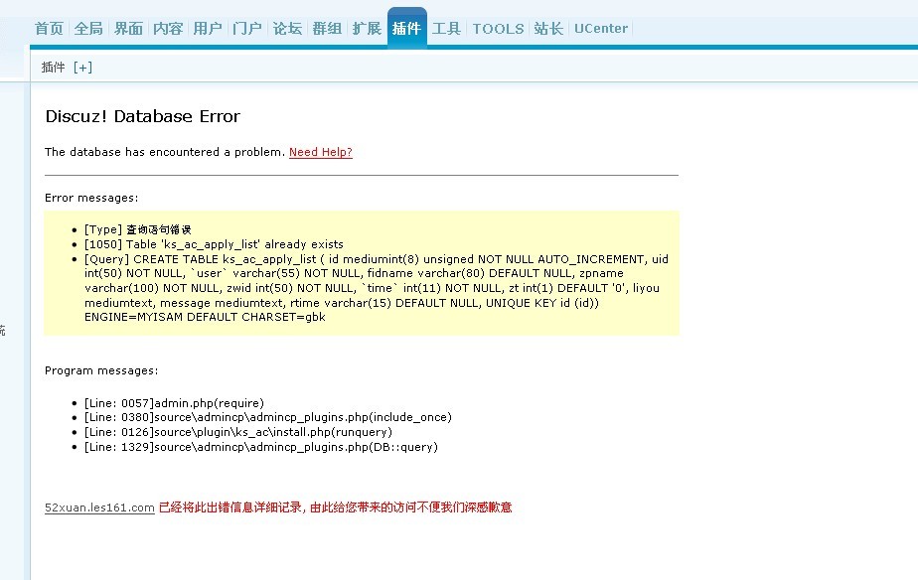Select the 内容 tab
This screenshot has height=580, width=918.
click(168, 28)
